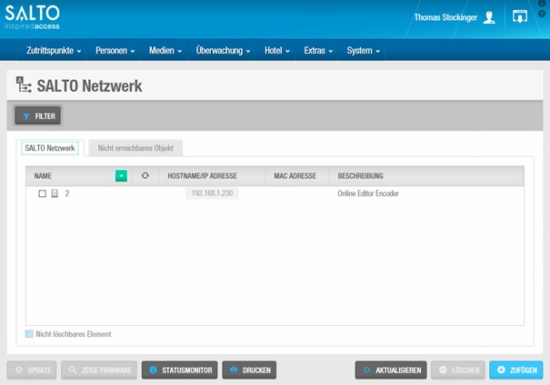This screenshot has width=550, height=385.
Task: Click the encoder device icon in row 2
Action: [x=55, y=193]
